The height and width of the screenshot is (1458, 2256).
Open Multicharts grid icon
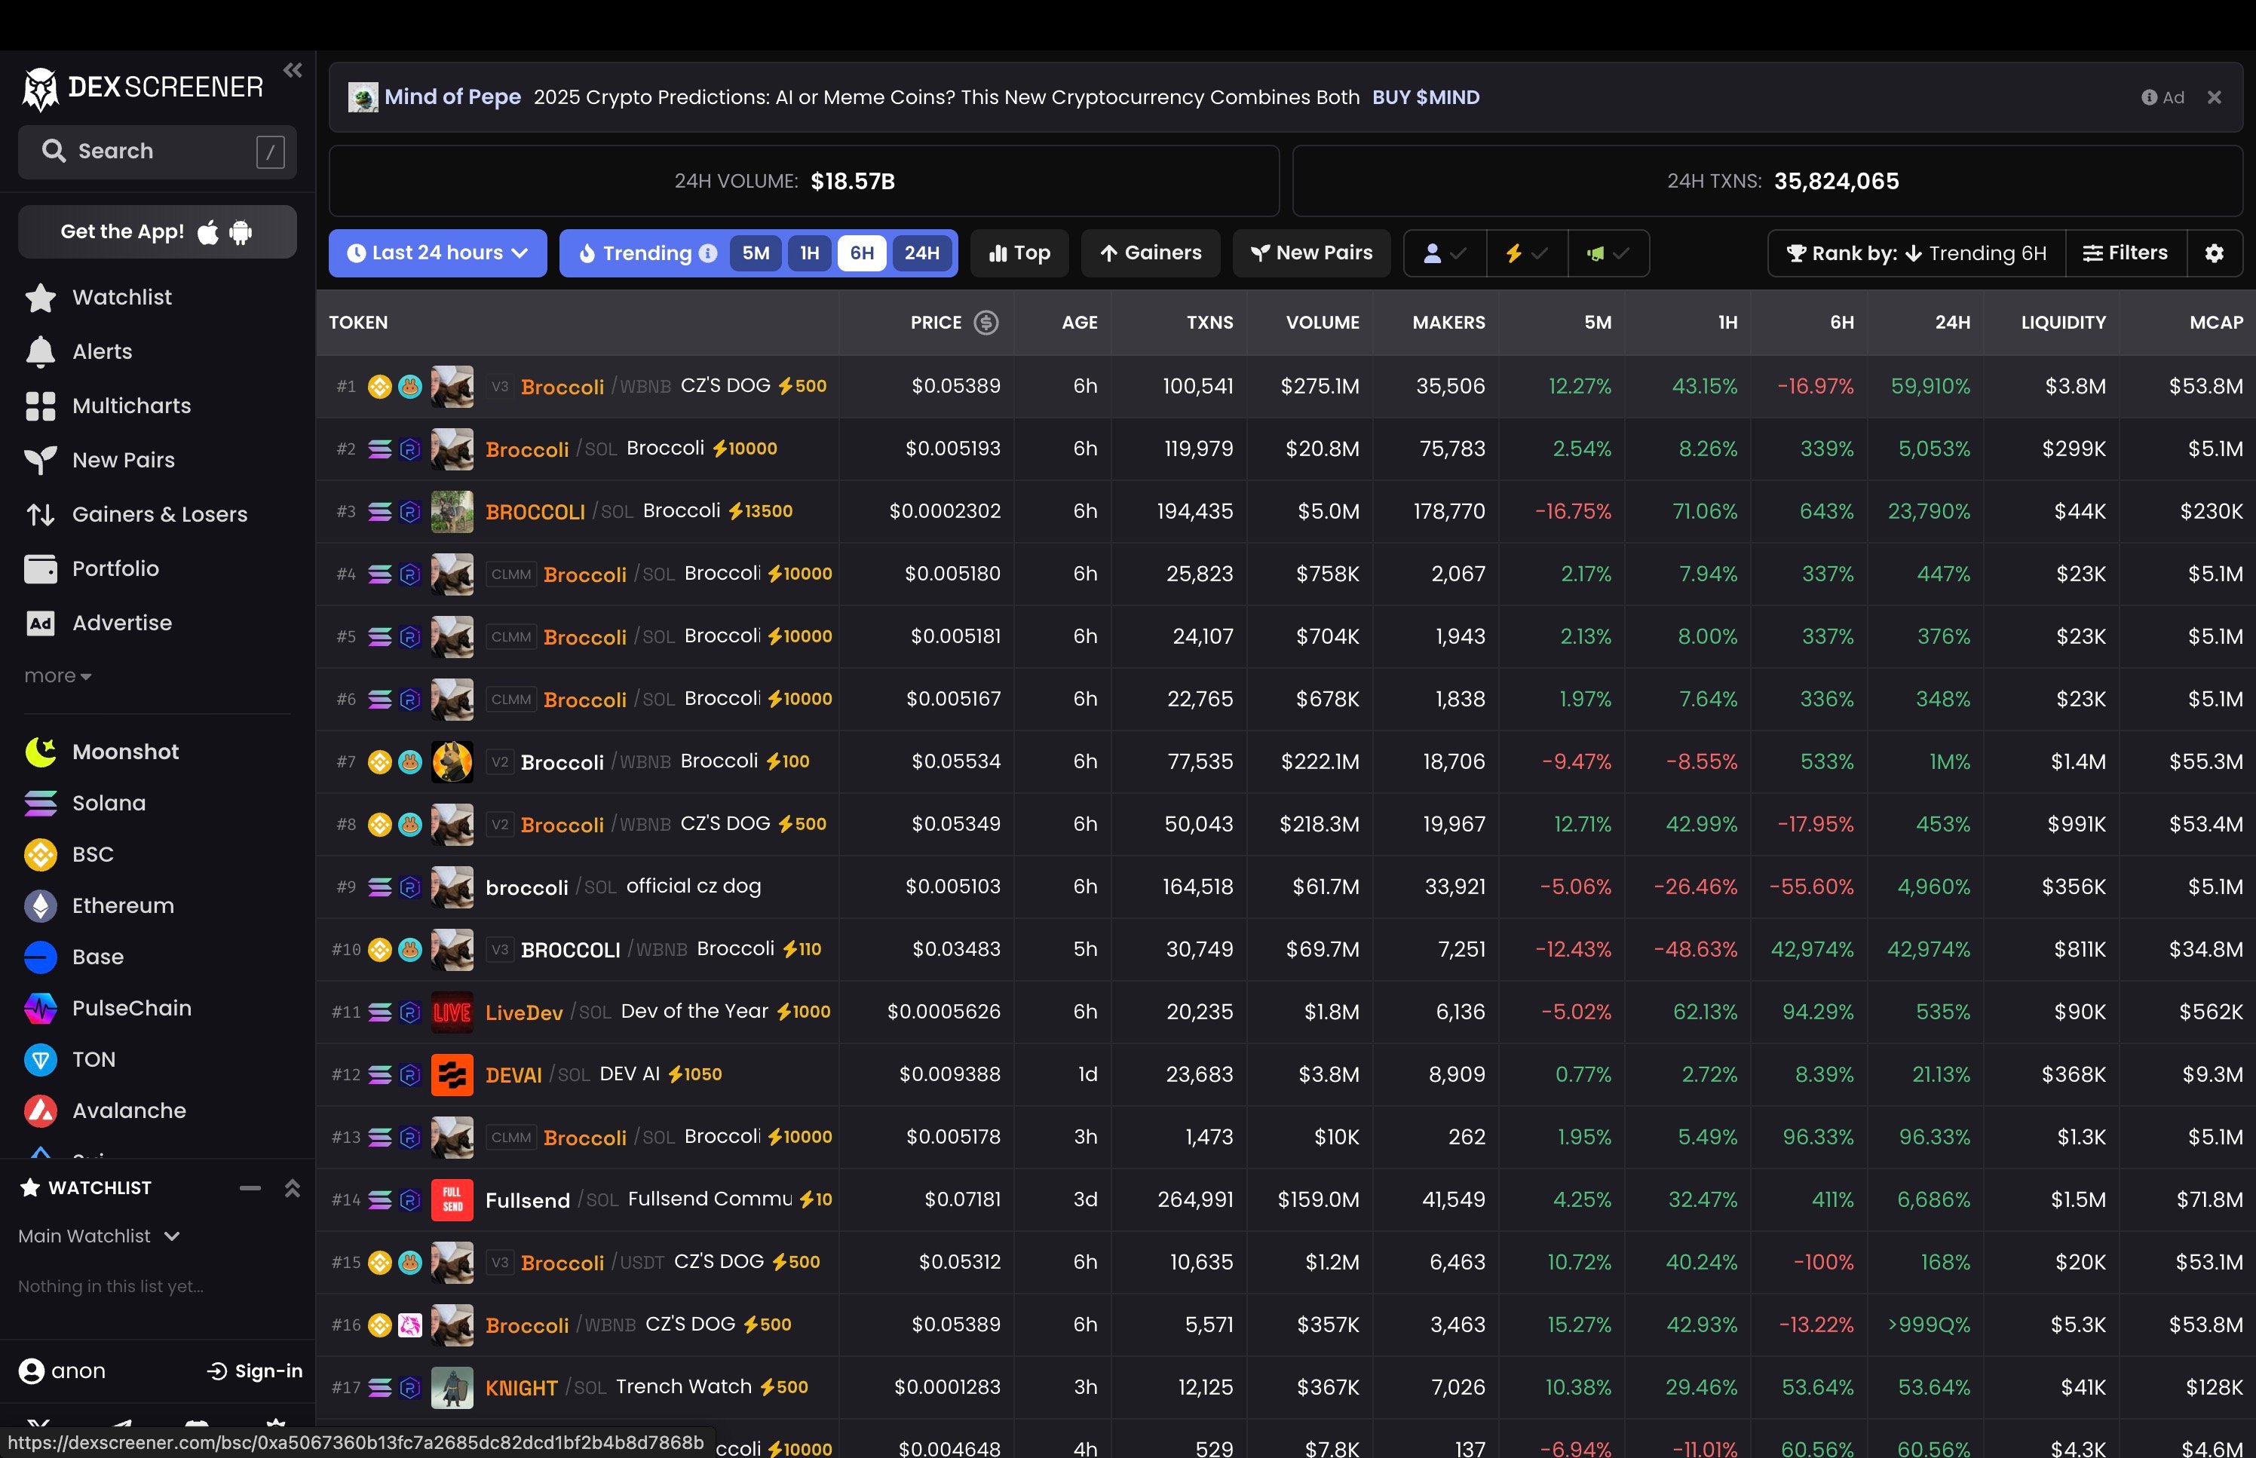40,406
